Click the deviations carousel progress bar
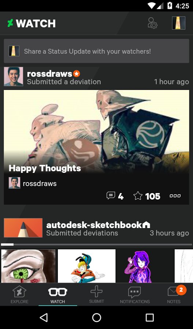Image resolution: width=193 pixels, height=329 pixels. 97,245
